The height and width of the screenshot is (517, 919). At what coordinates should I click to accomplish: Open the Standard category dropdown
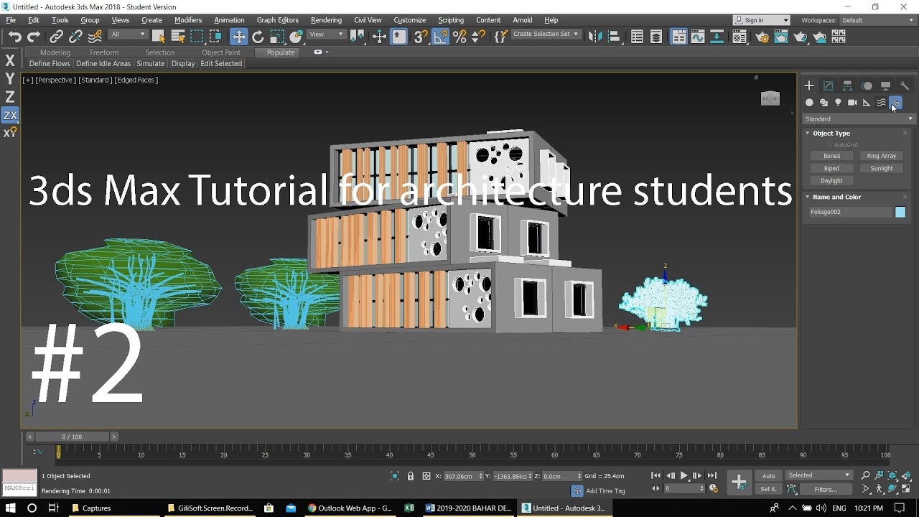(x=858, y=119)
